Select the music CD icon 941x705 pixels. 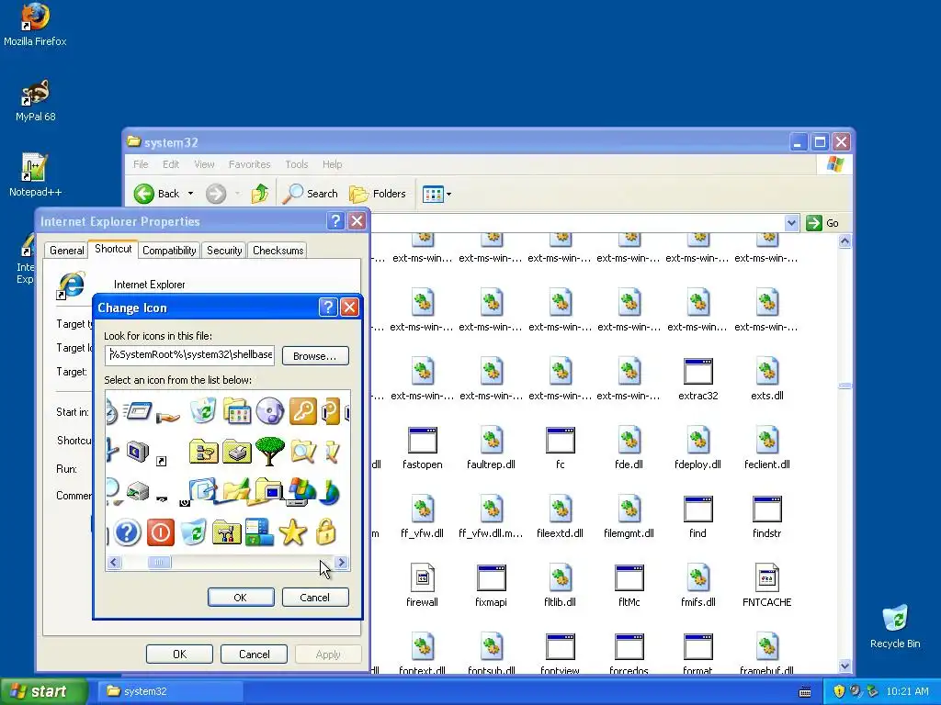coord(269,411)
